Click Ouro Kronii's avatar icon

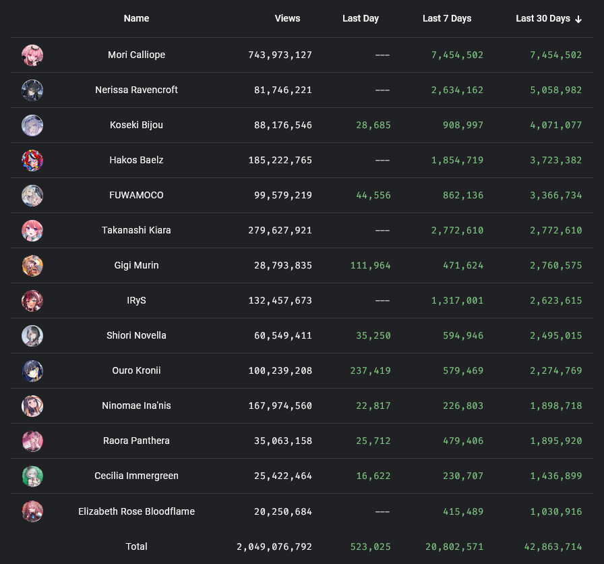click(32, 371)
